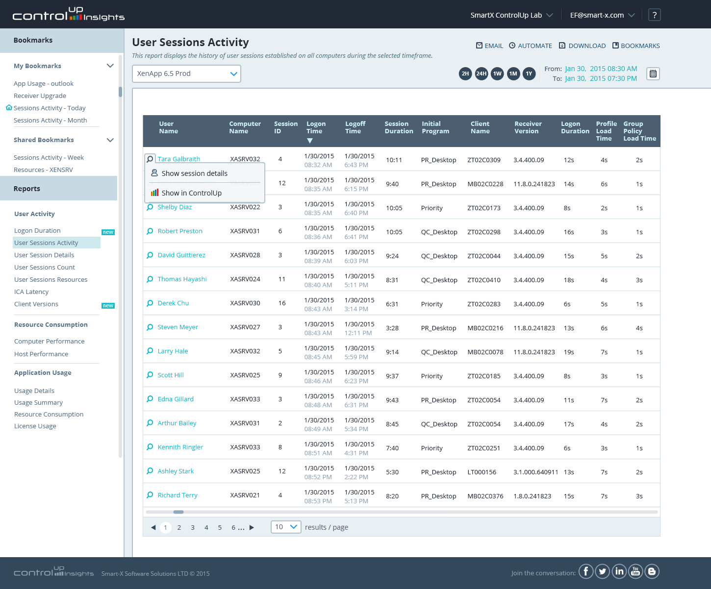The width and height of the screenshot is (711, 589).
Task: Open the LinkedIn social icon
Action: click(619, 571)
